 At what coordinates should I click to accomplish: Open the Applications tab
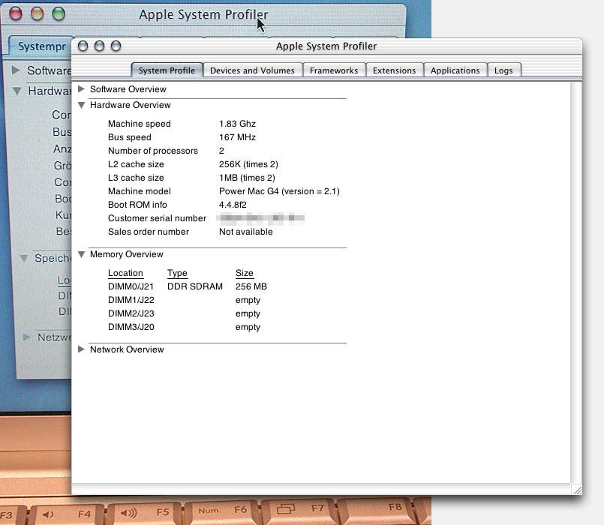[455, 70]
